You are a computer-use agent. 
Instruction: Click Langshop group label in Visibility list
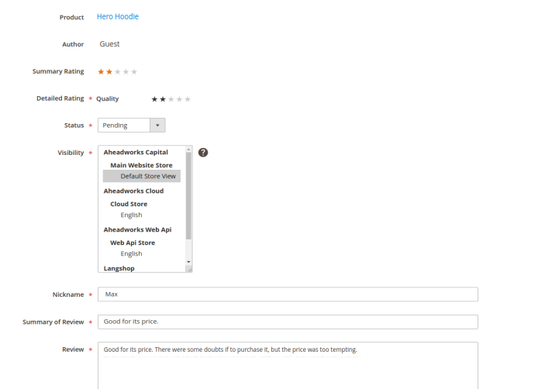click(119, 268)
